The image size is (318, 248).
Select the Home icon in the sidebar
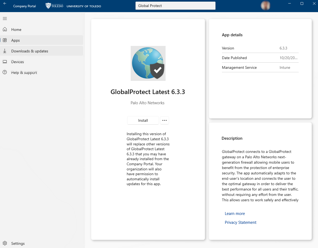coord(5,29)
